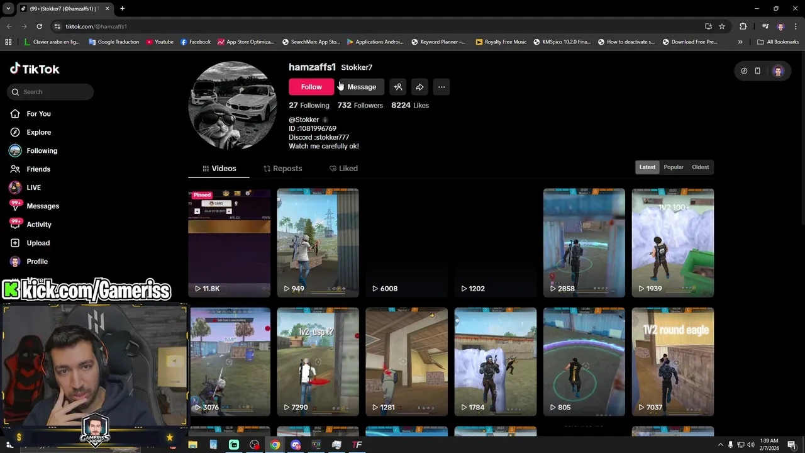Screen dimensions: 805x453
Task: Click the phone app icon top right
Action: (758, 71)
